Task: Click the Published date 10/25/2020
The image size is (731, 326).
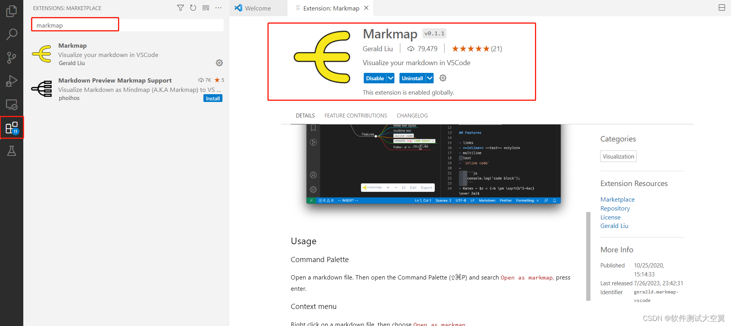Action: tap(649, 270)
